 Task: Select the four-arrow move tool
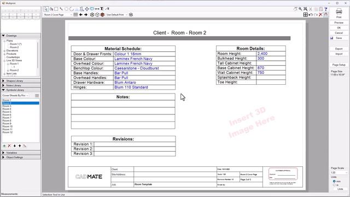[87, 9]
